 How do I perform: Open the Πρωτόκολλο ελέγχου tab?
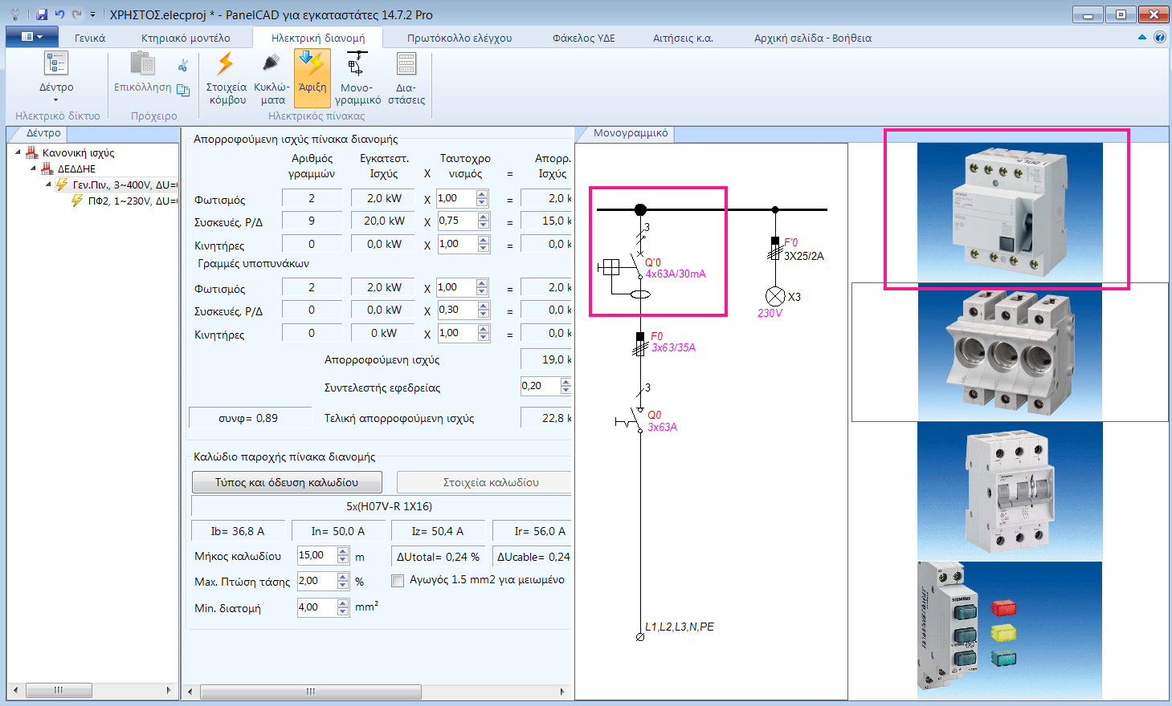[459, 38]
